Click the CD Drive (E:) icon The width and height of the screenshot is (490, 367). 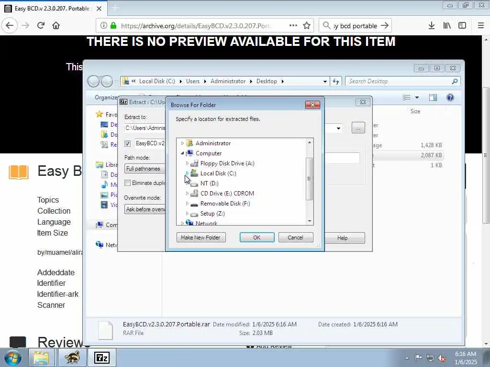(194, 194)
